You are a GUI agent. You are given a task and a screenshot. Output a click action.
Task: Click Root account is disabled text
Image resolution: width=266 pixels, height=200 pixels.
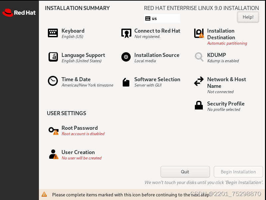83,134
